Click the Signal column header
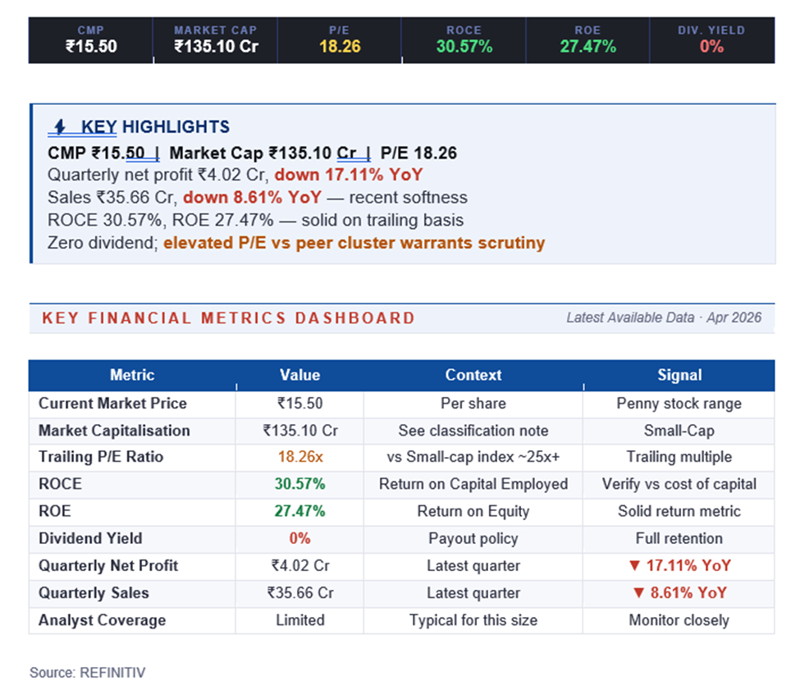This screenshot has height=690, width=800. tap(679, 375)
